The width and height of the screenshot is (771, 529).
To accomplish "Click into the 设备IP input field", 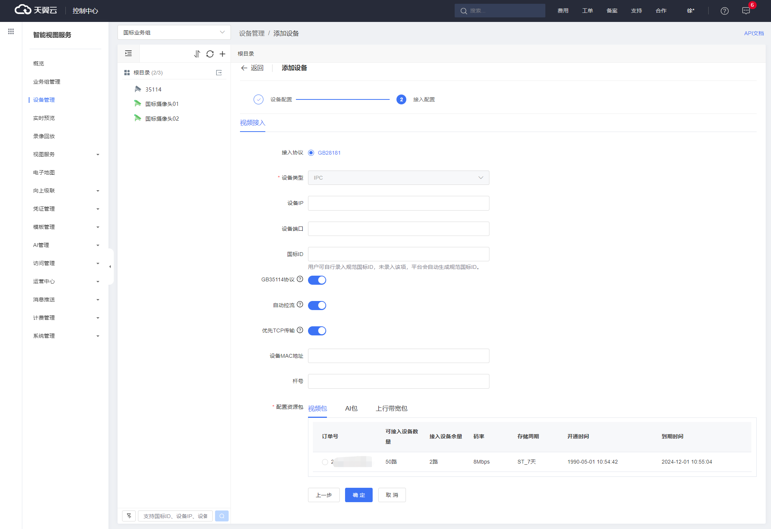I will click(x=398, y=203).
